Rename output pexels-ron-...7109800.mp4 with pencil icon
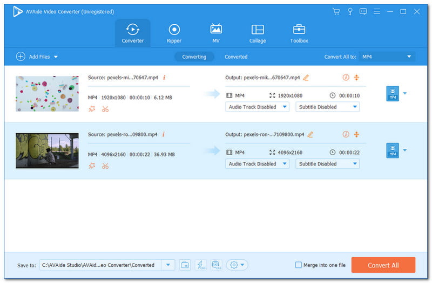This screenshot has height=283, width=432. pos(310,134)
